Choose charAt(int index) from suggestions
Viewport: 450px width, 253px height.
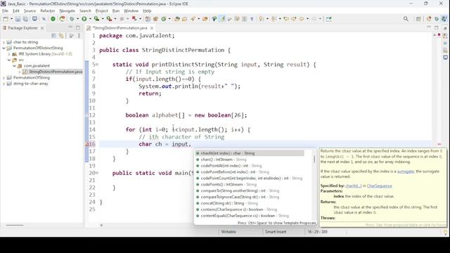click(x=250, y=153)
